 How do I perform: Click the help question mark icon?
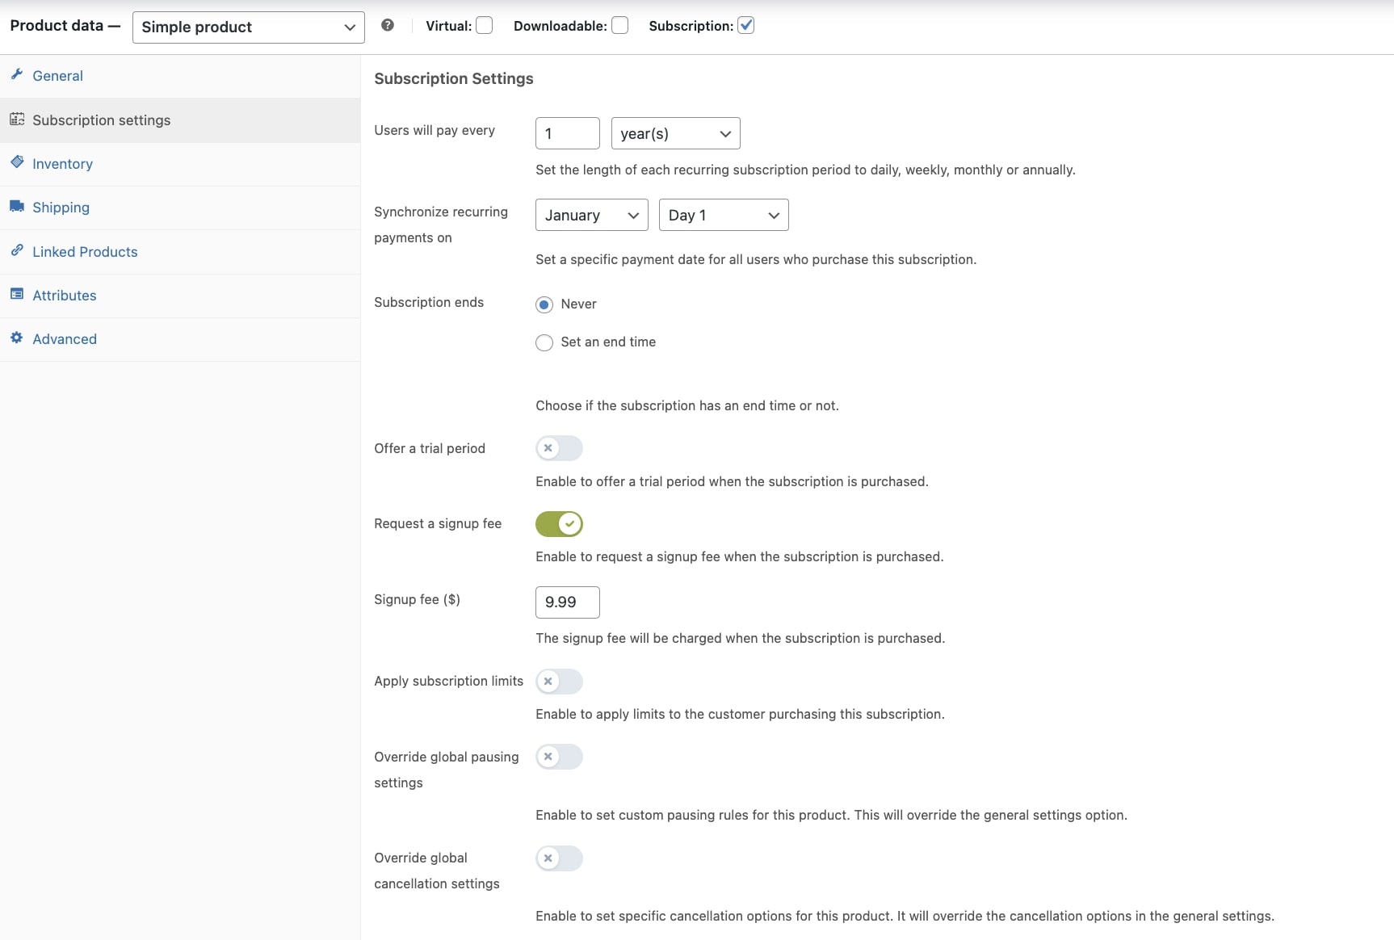388,25
